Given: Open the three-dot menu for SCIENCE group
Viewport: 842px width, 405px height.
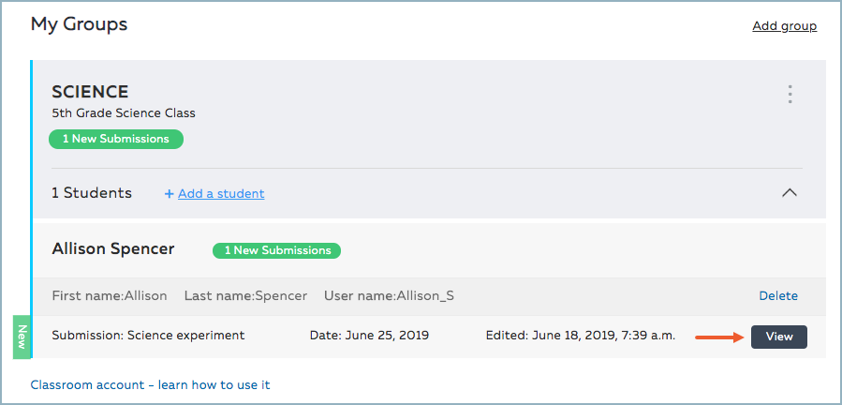Looking at the screenshot, I should 790,94.
